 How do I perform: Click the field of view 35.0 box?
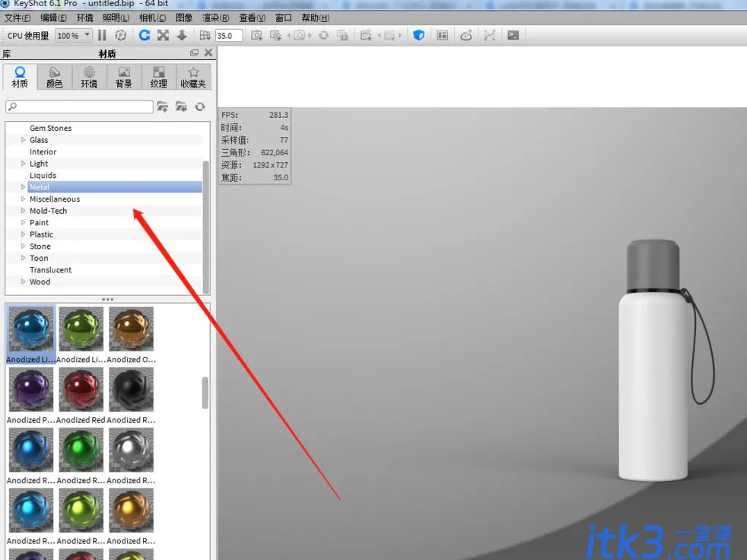click(229, 36)
